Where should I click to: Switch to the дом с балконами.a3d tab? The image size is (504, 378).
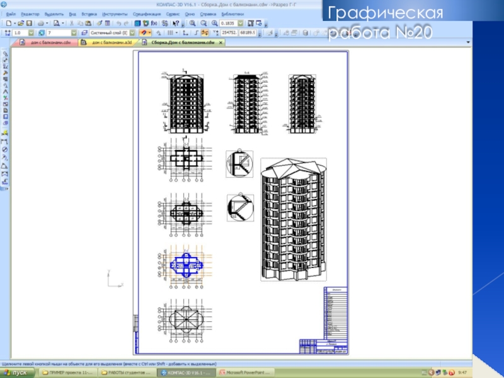coord(108,42)
